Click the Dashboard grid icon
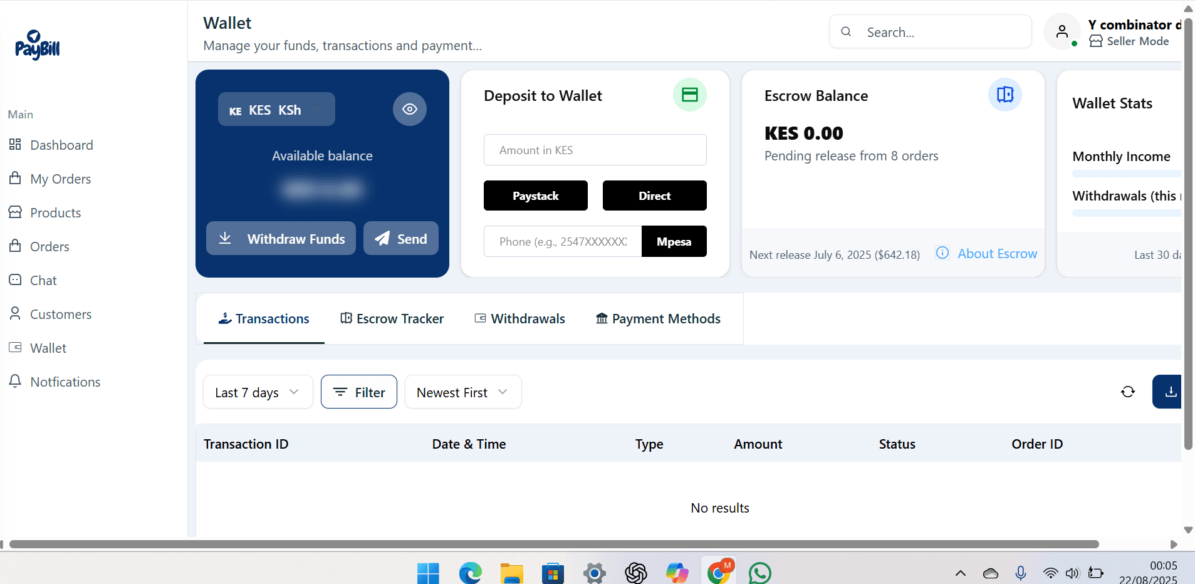The width and height of the screenshot is (1195, 584). [x=15, y=145]
